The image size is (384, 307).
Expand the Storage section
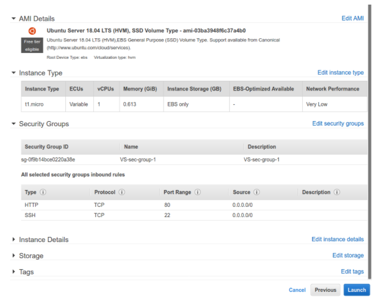click(14, 255)
